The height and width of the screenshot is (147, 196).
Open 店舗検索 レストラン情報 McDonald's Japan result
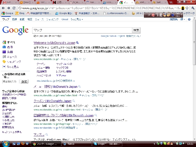[x=64, y=115]
